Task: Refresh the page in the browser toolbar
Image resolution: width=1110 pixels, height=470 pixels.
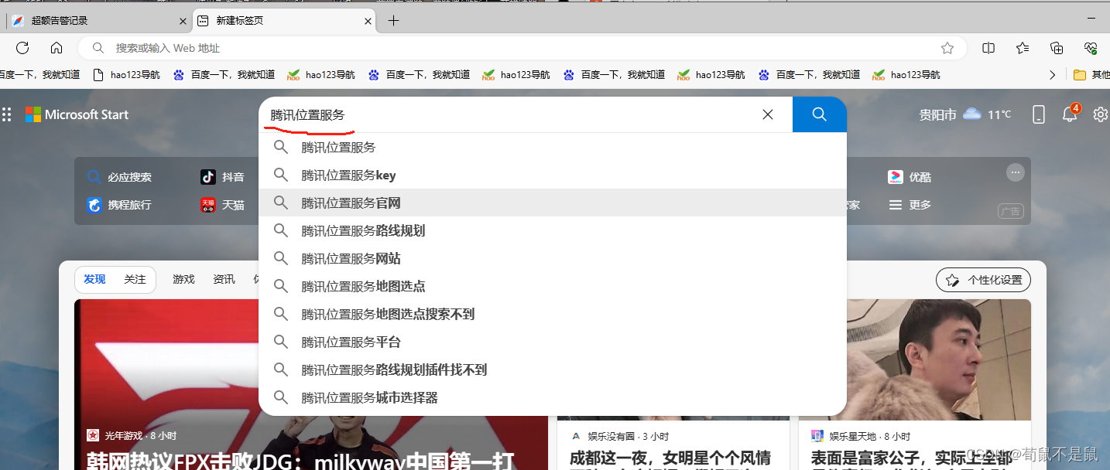Action: tap(22, 48)
